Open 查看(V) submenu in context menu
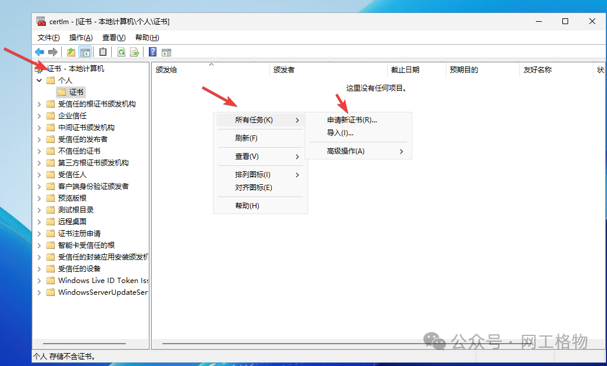 coord(260,157)
